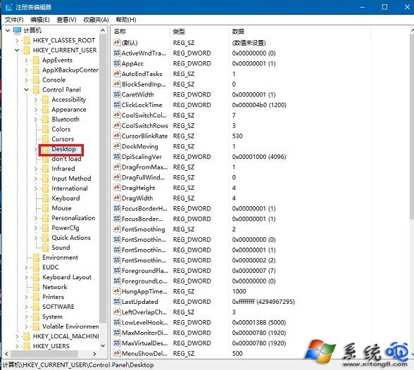
Task: Collapse HKEY_CURRENT_USER tree node
Action: (x=17, y=50)
